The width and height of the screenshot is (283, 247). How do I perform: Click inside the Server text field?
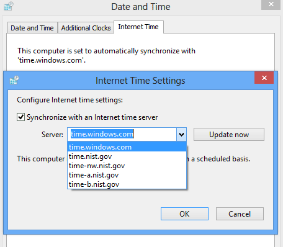[122, 134]
